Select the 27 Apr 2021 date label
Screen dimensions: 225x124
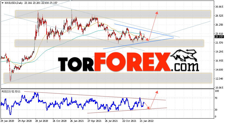click(94, 121)
